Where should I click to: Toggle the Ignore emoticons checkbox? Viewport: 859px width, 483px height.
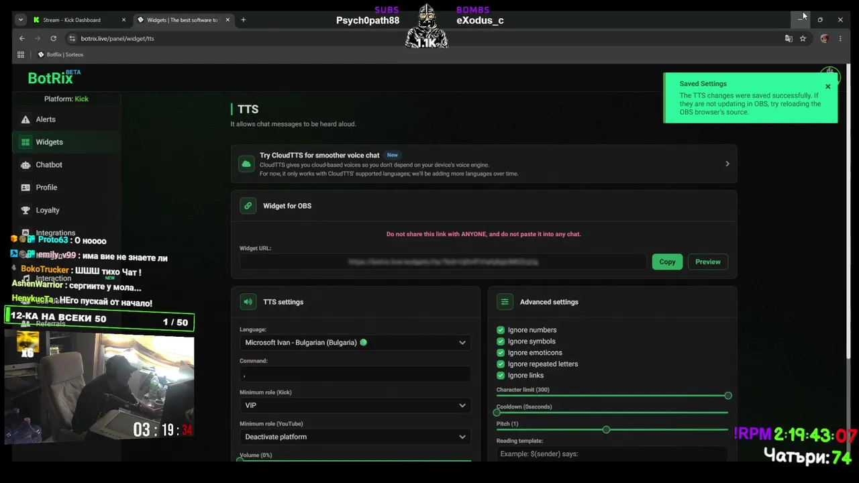click(x=501, y=353)
